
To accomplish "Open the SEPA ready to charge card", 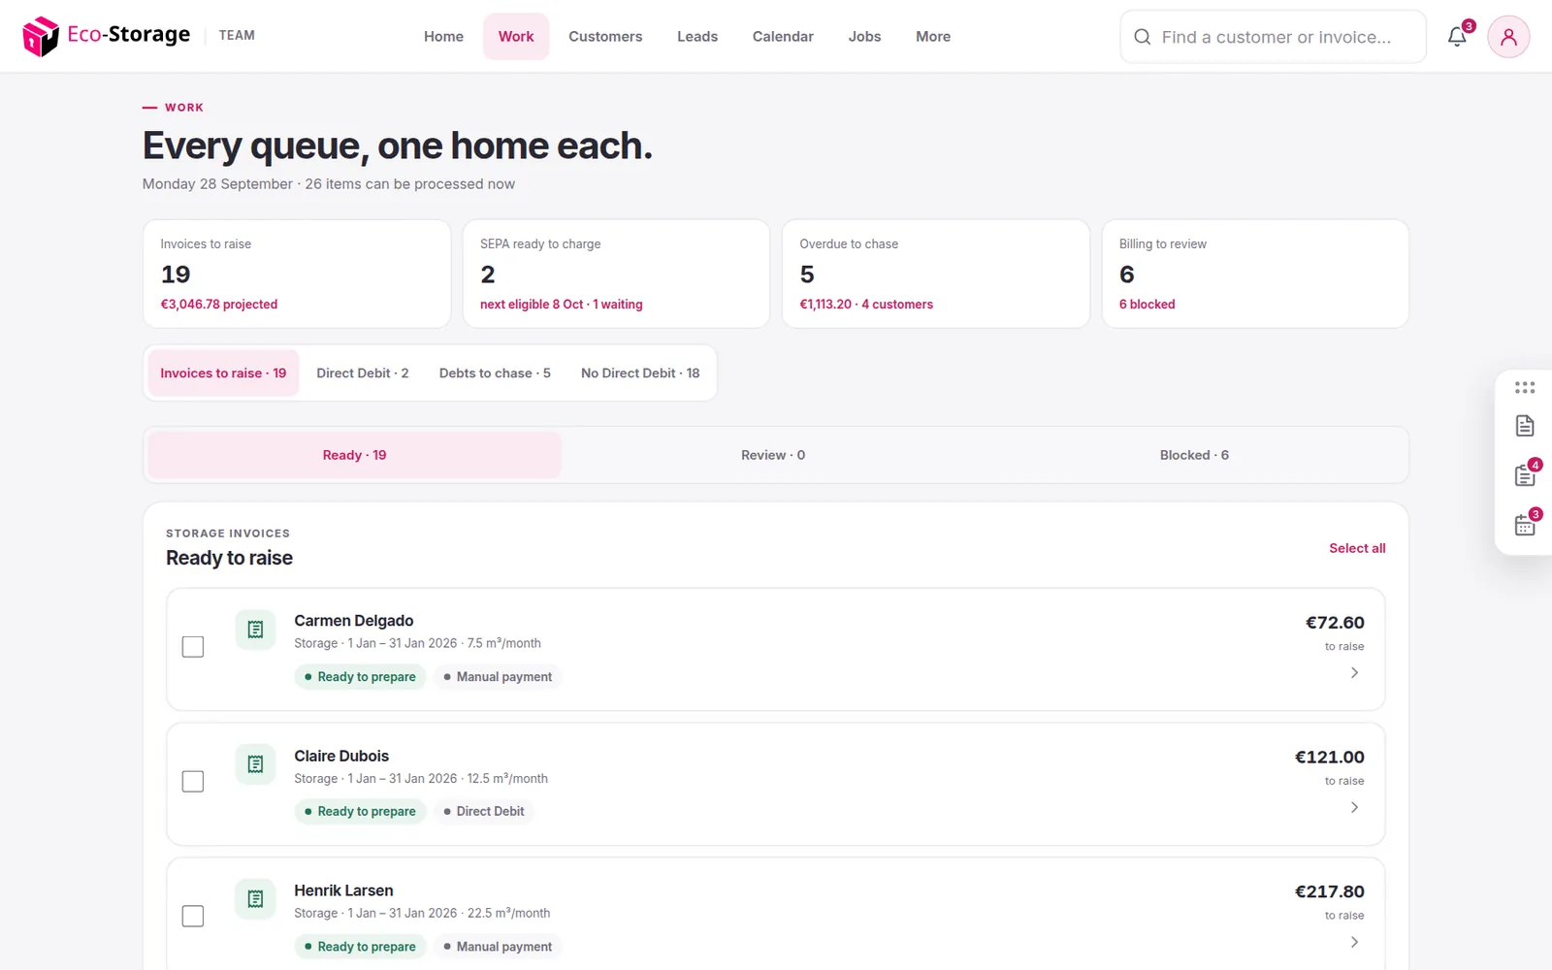I will click(616, 274).
